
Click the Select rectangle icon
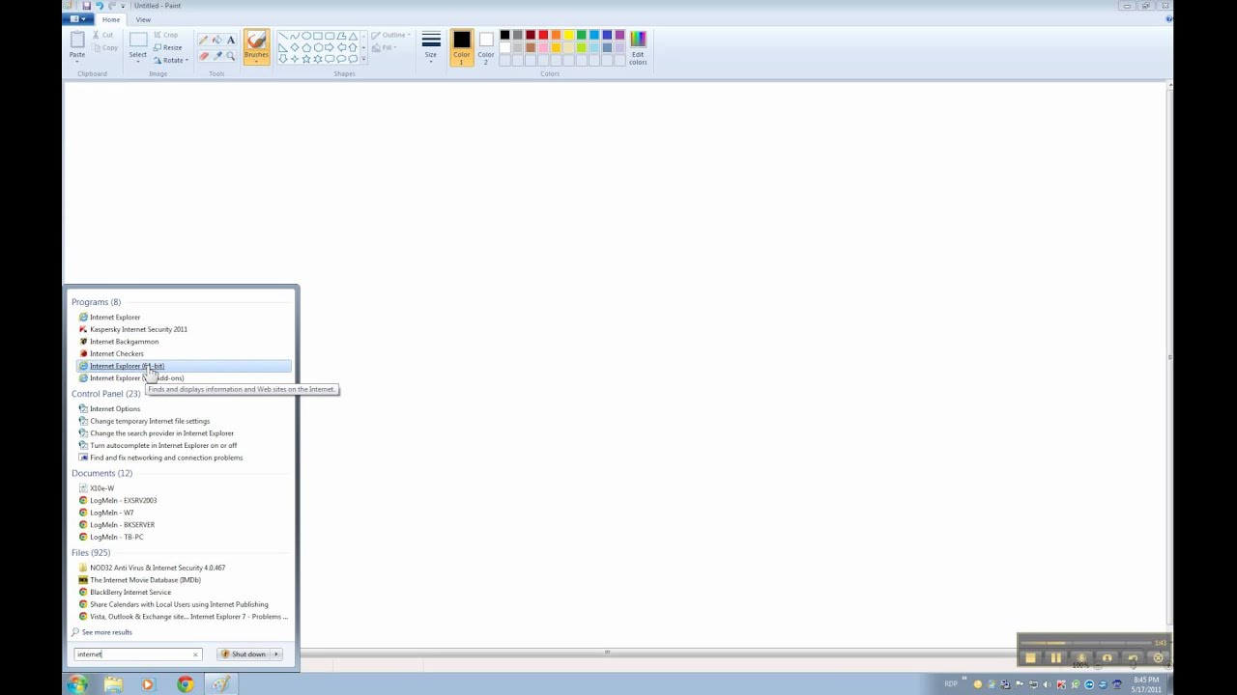(138, 40)
